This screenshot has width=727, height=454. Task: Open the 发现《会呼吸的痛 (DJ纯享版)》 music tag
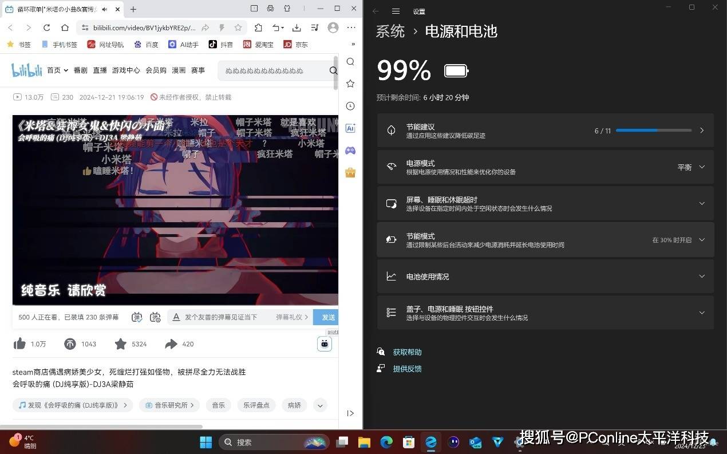[x=72, y=405]
